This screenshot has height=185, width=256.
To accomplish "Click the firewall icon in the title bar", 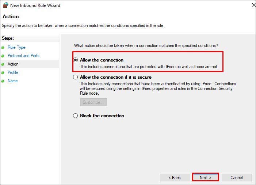I will coord(5,5).
